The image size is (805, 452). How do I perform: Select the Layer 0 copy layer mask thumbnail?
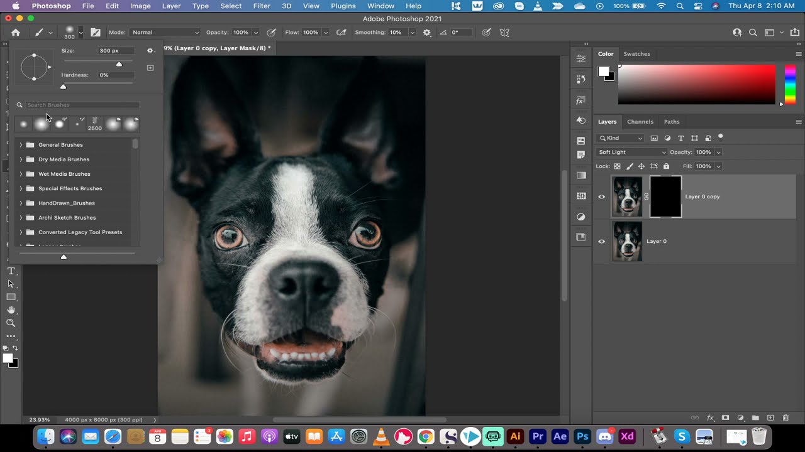click(665, 196)
